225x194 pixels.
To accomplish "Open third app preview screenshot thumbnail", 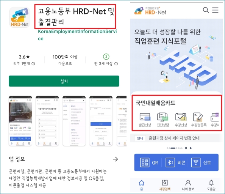I will 74,121.
